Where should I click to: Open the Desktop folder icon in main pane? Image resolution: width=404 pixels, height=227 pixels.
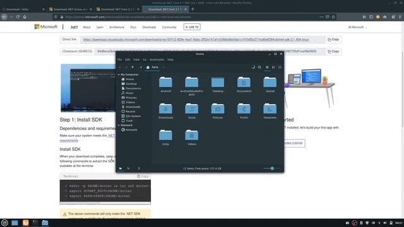(218, 84)
